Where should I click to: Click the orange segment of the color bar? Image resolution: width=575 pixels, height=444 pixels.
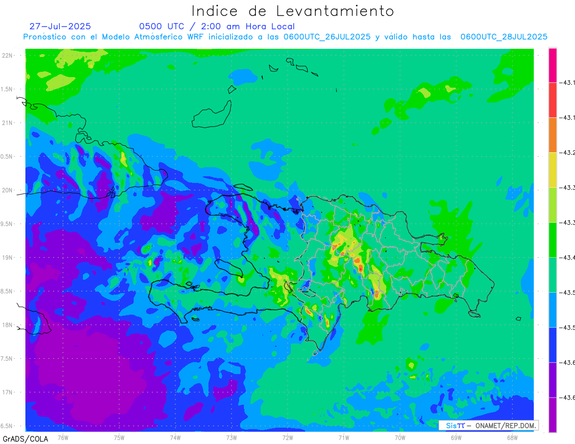[552, 135]
